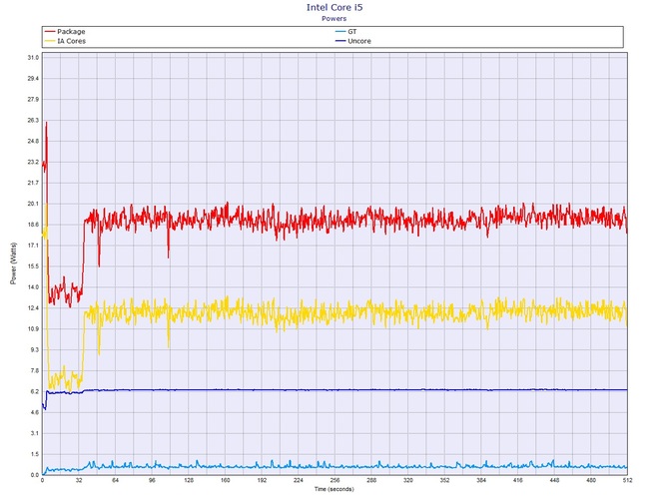Click the 64 x-axis tick label
The width and height of the screenshot is (669, 501).
[115, 480]
